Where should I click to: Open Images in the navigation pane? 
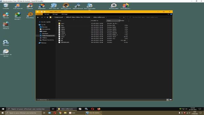coord(45,31)
